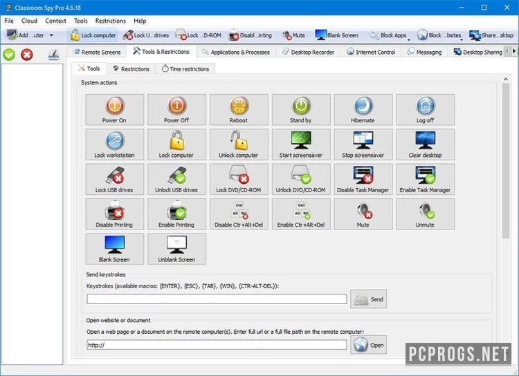Click Lock DVD/CD-ROM tile
This screenshot has width=519, height=376.
tap(239, 179)
